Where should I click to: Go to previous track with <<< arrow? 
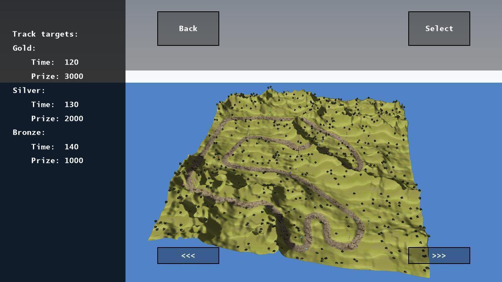(188, 256)
